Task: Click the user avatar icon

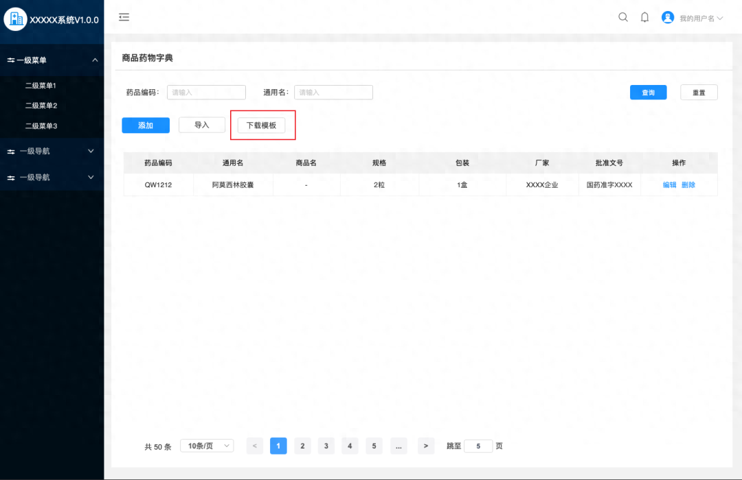Action: click(x=668, y=17)
